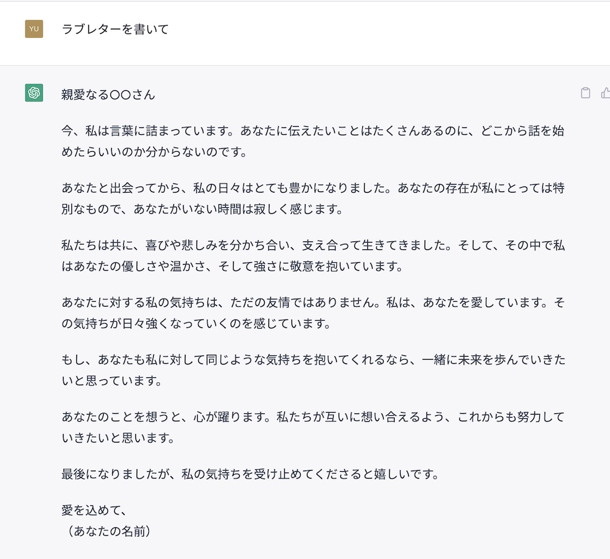610x559 pixels.
Task: Click the line starting "あなたに対する私の気持ちは"
Action: tap(313, 302)
